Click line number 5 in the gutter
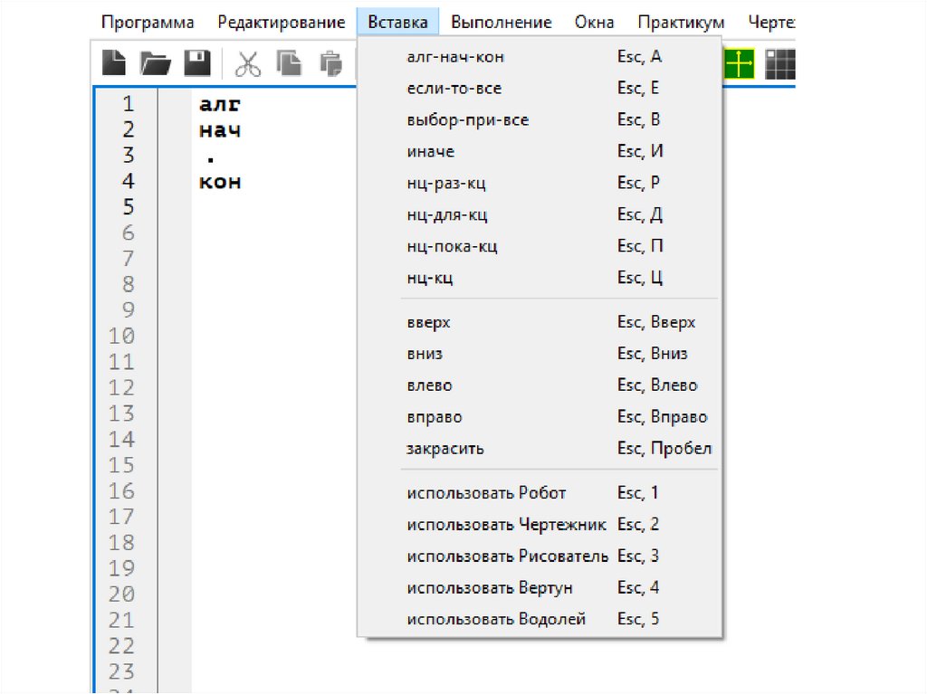Image resolution: width=927 pixels, height=694 pixels. click(129, 207)
